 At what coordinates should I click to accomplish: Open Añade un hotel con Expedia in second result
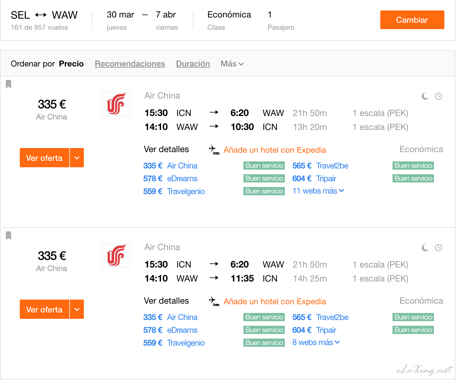coord(275,302)
